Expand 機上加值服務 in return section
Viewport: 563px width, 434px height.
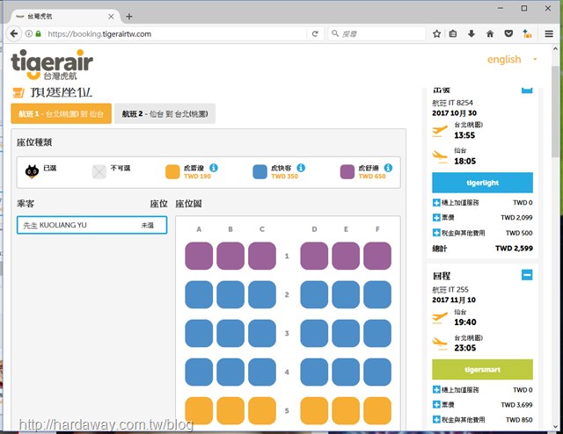pyautogui.click(x=436, y=390)
